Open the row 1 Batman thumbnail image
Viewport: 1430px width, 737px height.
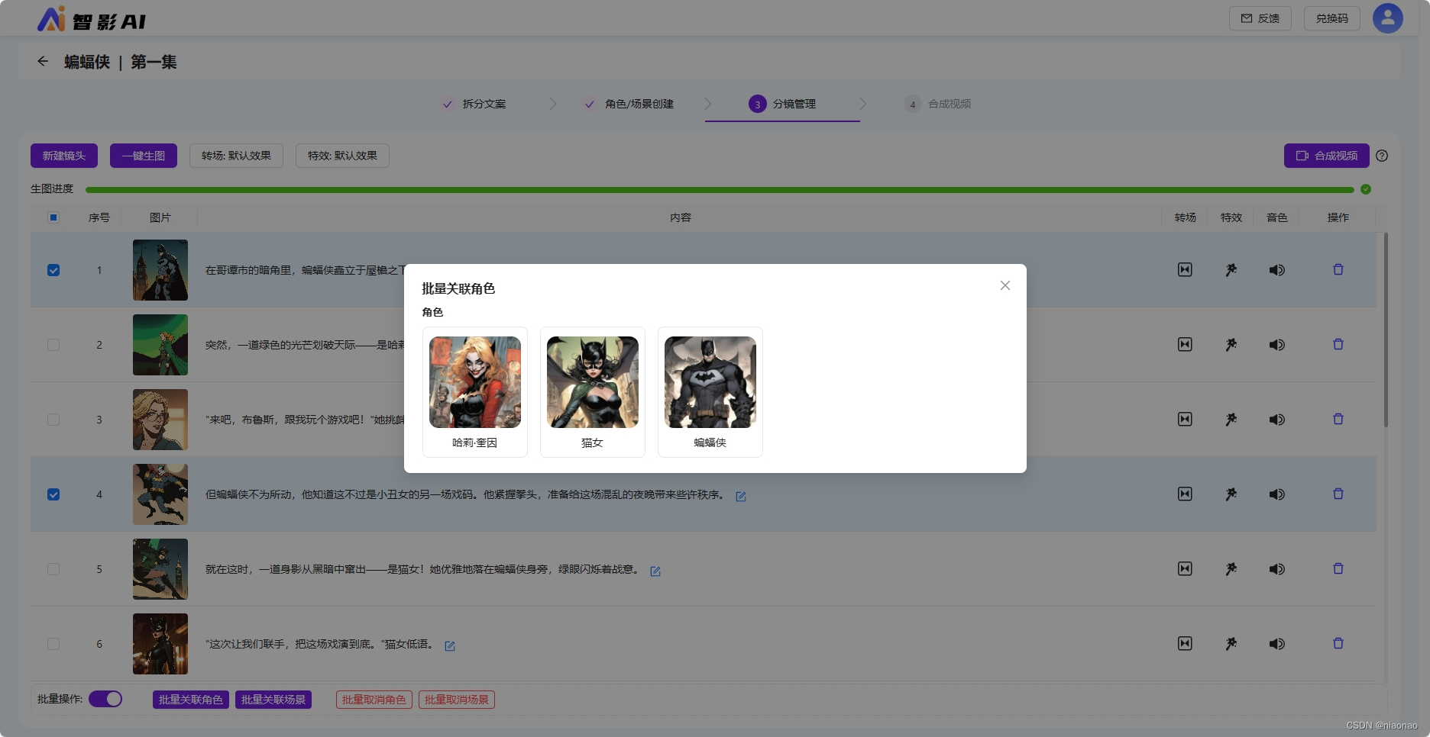coord(160,270)
